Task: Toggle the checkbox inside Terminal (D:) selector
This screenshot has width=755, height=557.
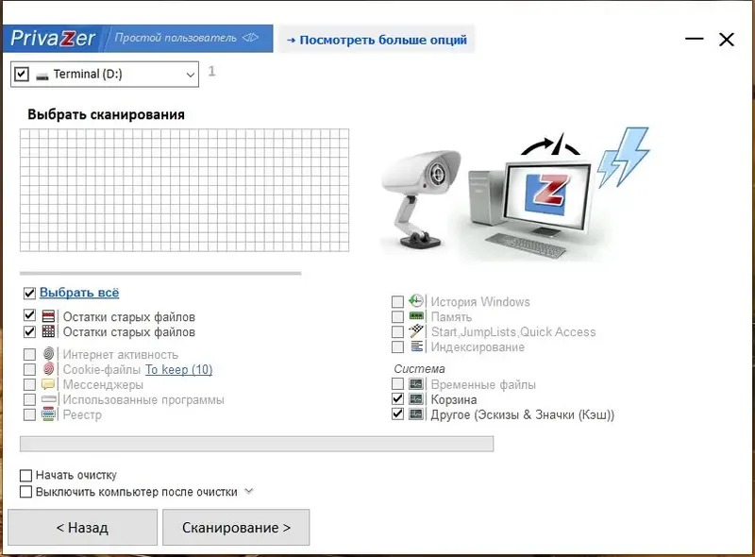Action: (x=22, y=75)
